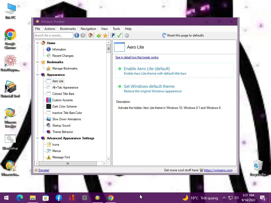Open the Actions menu
Screen dimensions: 271x203
pos(49,29)
